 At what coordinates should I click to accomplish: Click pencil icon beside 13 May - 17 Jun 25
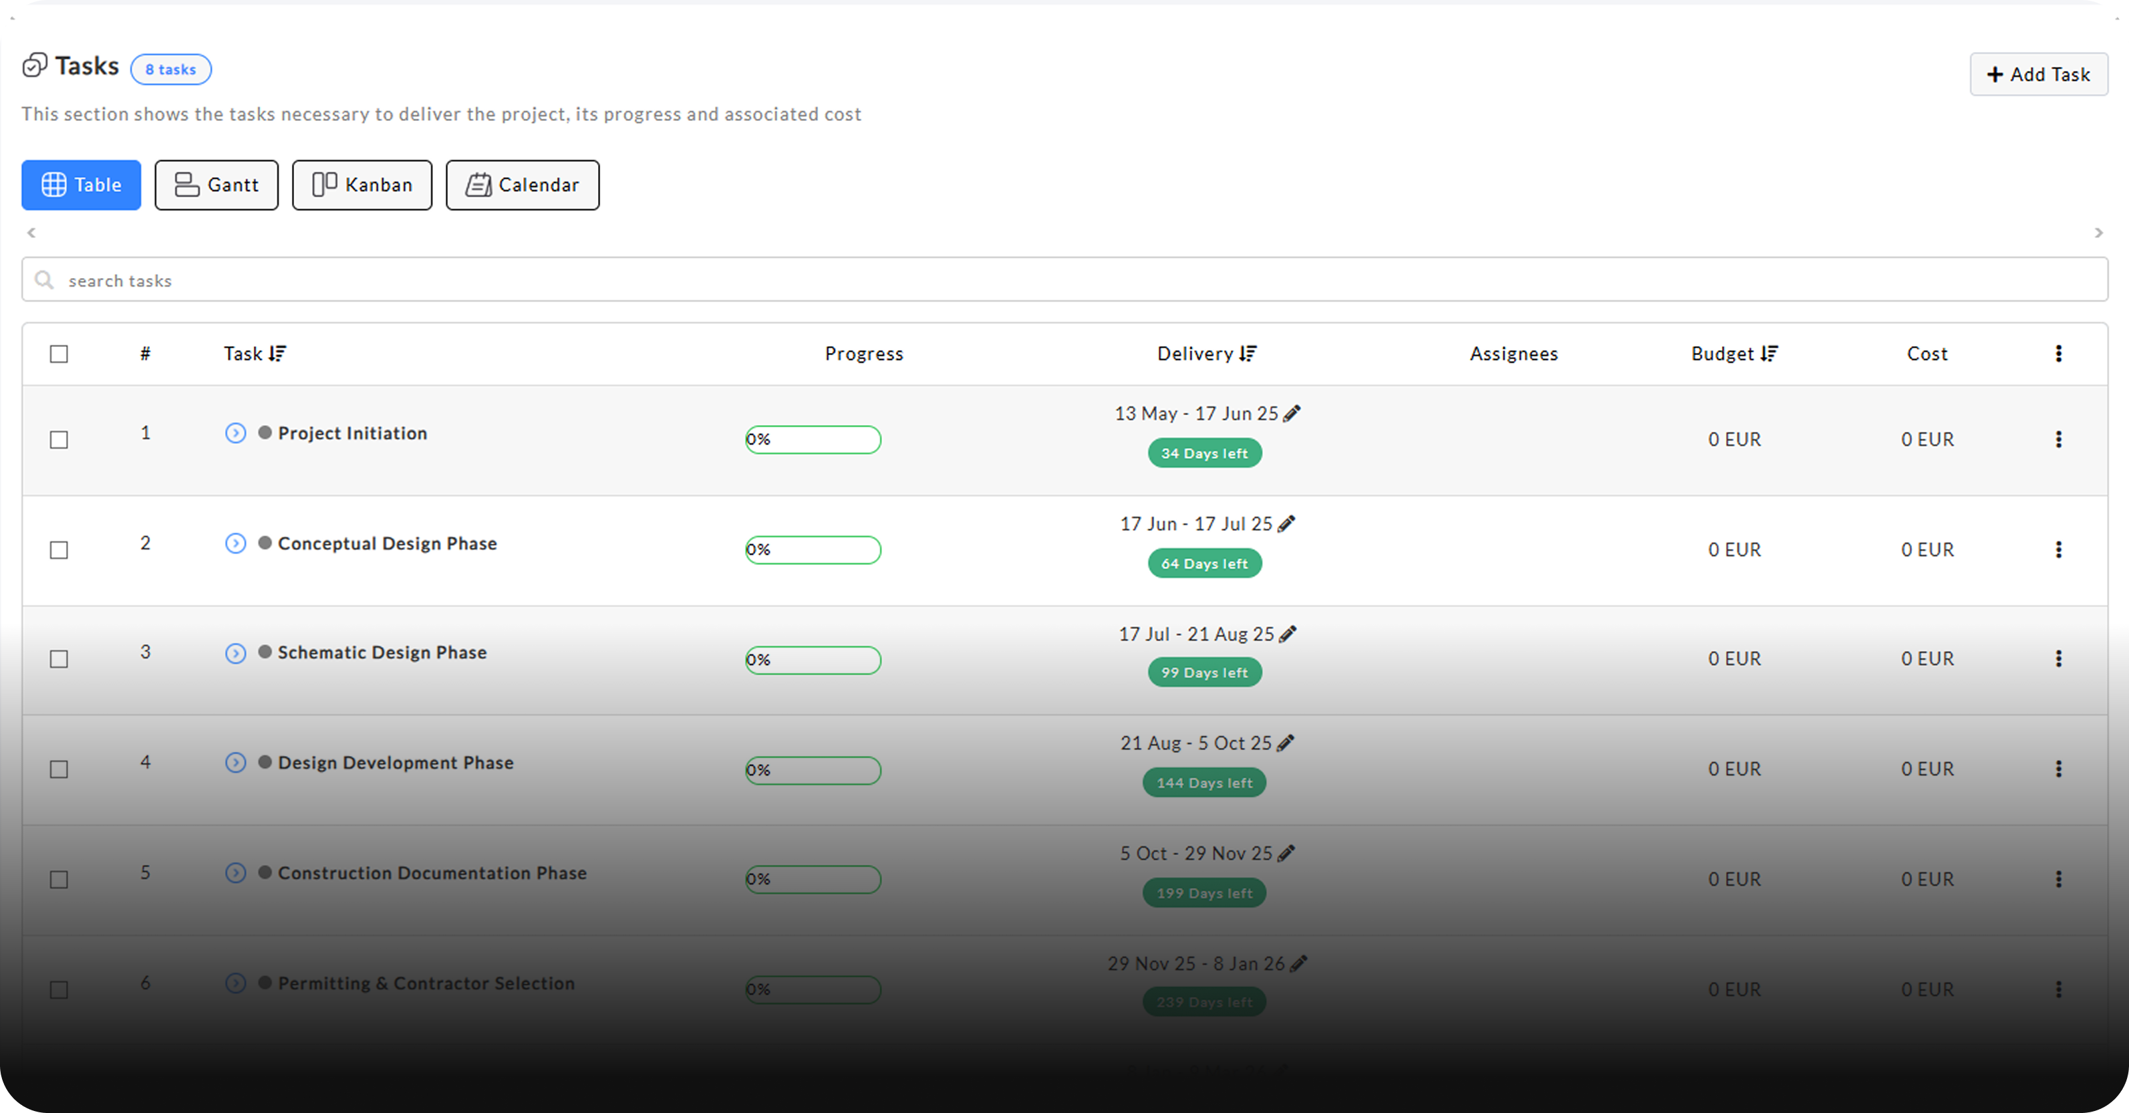[x=1292, y=413]
